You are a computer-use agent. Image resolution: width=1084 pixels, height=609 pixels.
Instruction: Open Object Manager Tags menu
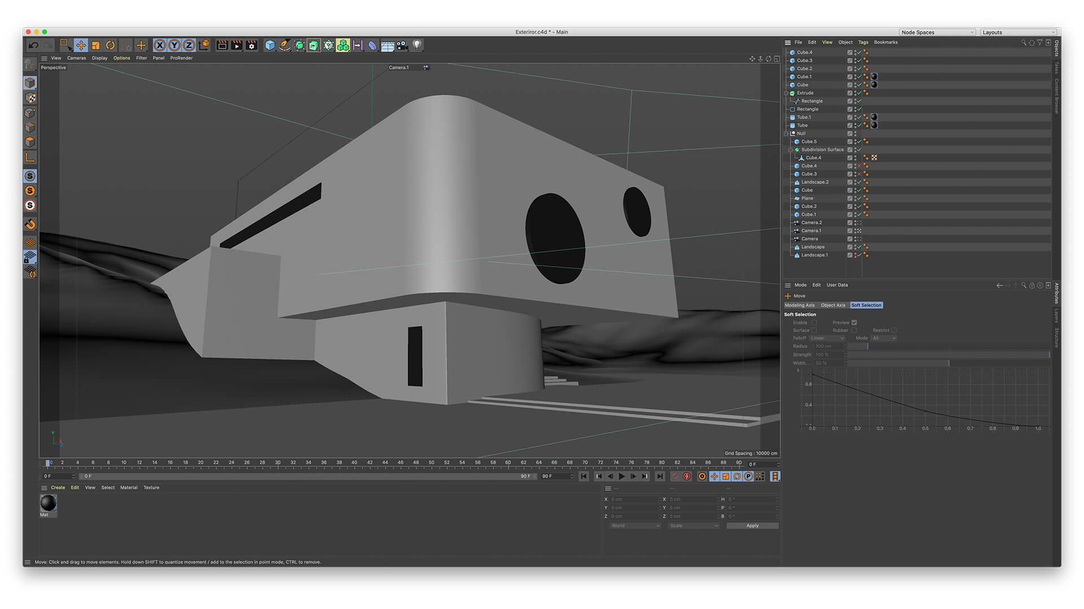coord(863,42)
